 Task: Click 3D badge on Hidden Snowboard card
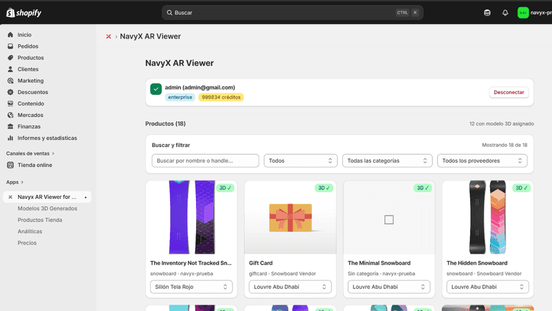point(521,188)
